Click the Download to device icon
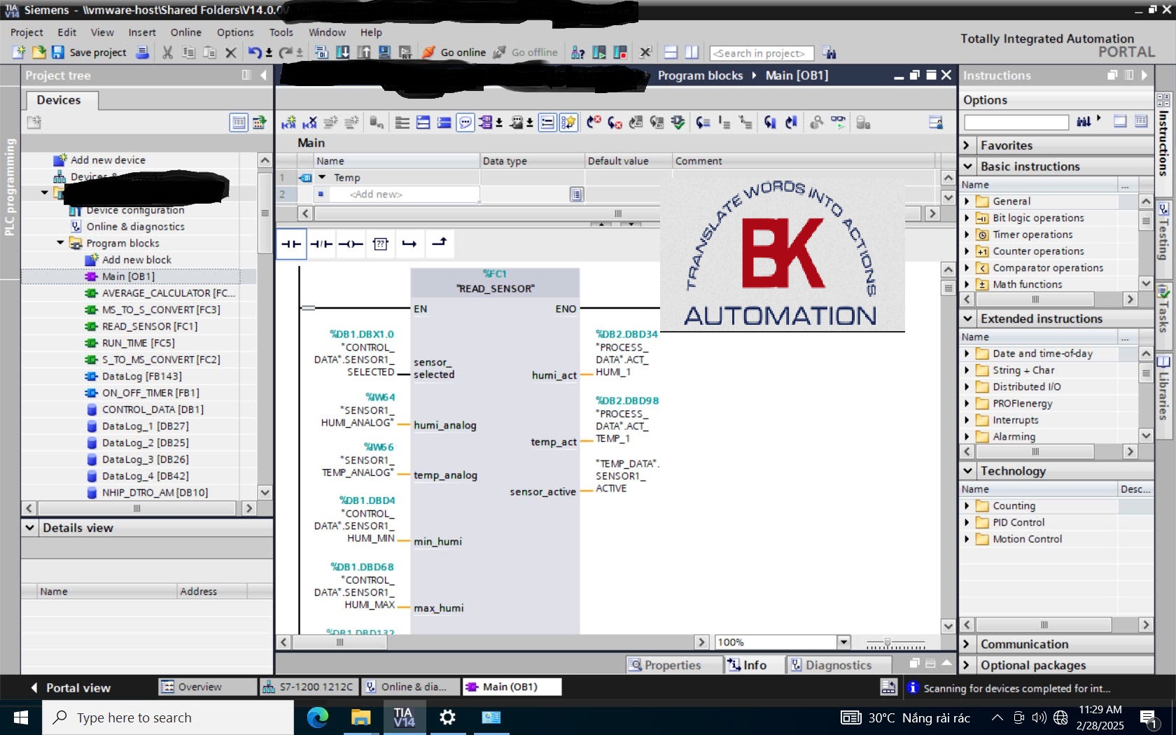 (x=342, y=52)
